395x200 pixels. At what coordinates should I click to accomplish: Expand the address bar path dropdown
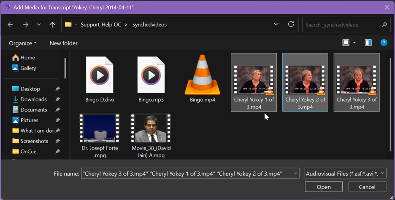tap(276, 24)
